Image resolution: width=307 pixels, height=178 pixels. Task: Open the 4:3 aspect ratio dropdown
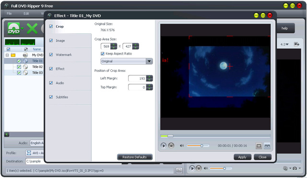pos(284,44)
